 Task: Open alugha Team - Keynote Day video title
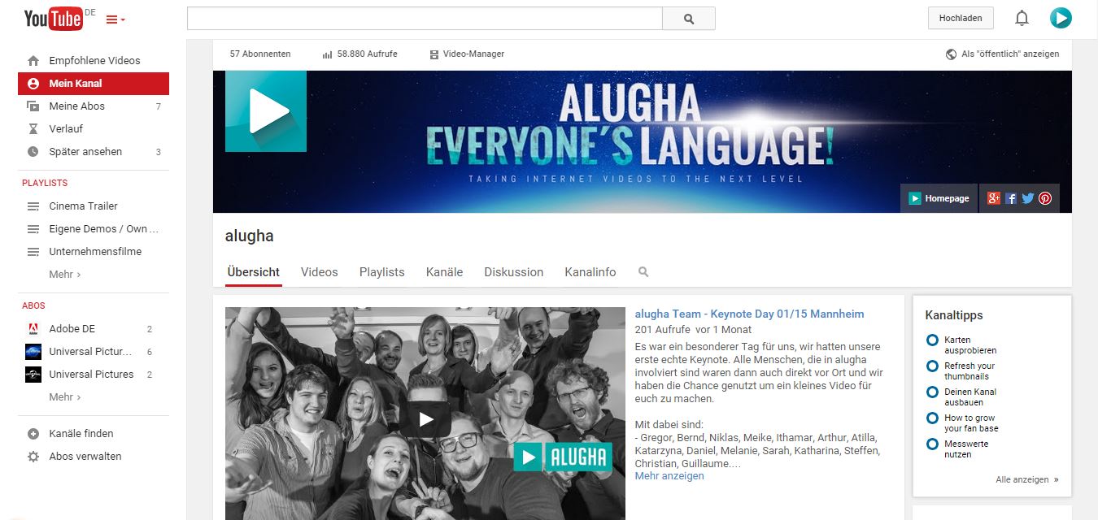750,314
